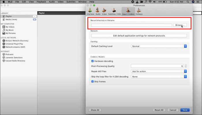Click the VLC cone menu bar status icon
This screenshot has width=202, height=115.
click(137, 2)
